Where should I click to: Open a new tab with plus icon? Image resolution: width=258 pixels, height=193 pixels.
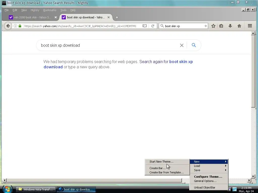tap(117, 17)
